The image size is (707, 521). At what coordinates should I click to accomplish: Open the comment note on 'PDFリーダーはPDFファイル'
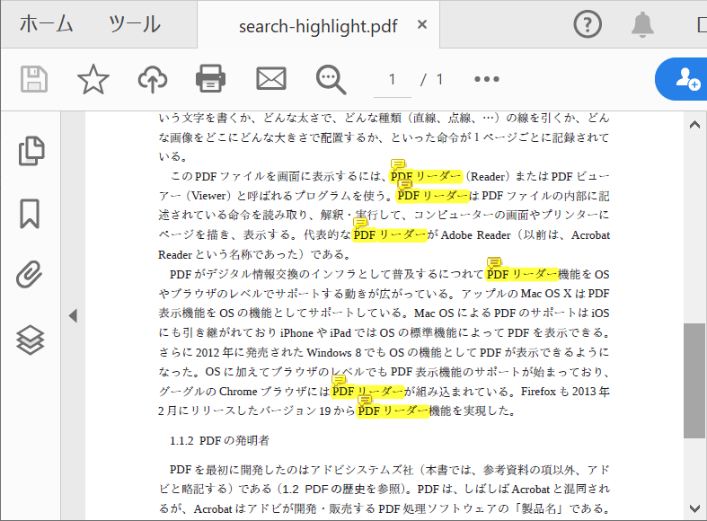click(405, 184)
